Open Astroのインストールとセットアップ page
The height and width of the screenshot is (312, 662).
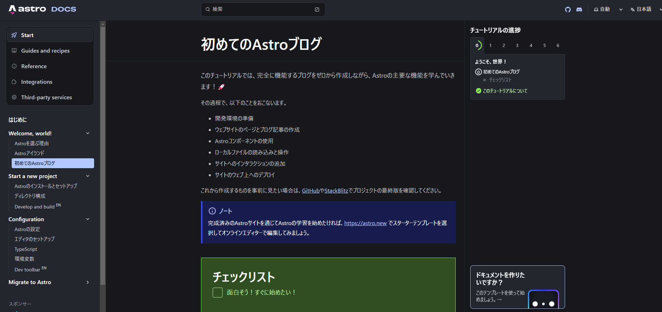53,186
